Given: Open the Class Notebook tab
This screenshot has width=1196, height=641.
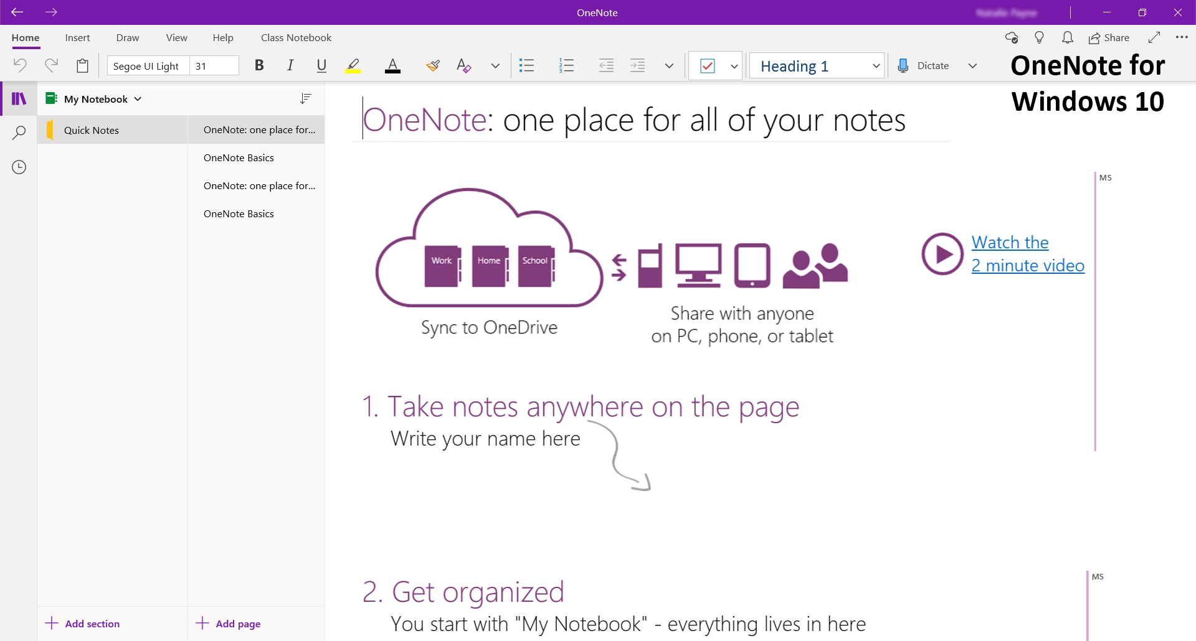Looking at the screenshot, I should click(x=296, y=37).
